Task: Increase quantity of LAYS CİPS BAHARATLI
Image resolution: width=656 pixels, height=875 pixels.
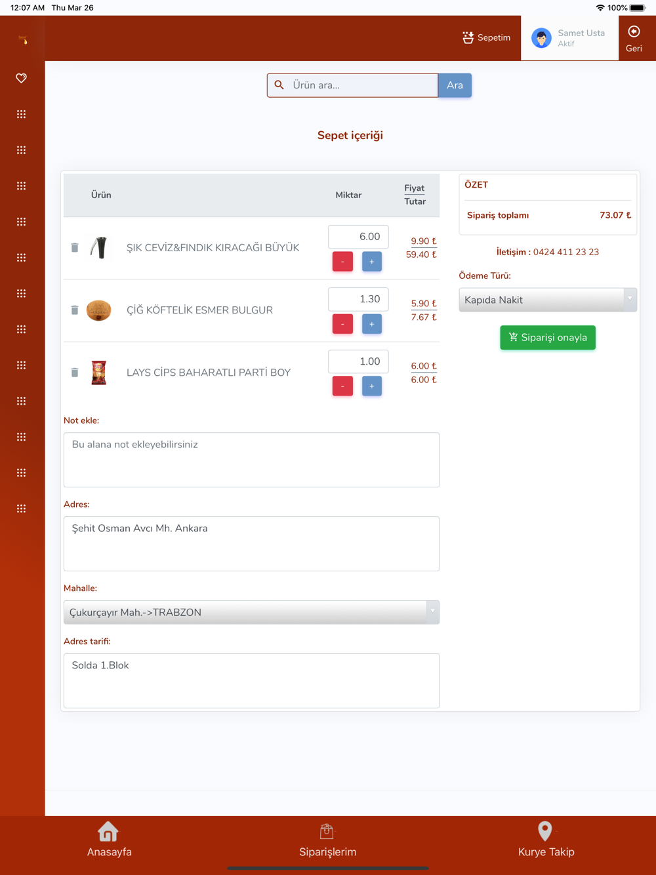Action: (x=372, y=386)
